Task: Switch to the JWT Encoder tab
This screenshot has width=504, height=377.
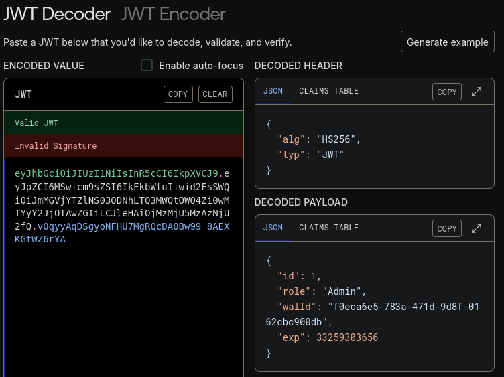Action: click(x=174, y=13)
